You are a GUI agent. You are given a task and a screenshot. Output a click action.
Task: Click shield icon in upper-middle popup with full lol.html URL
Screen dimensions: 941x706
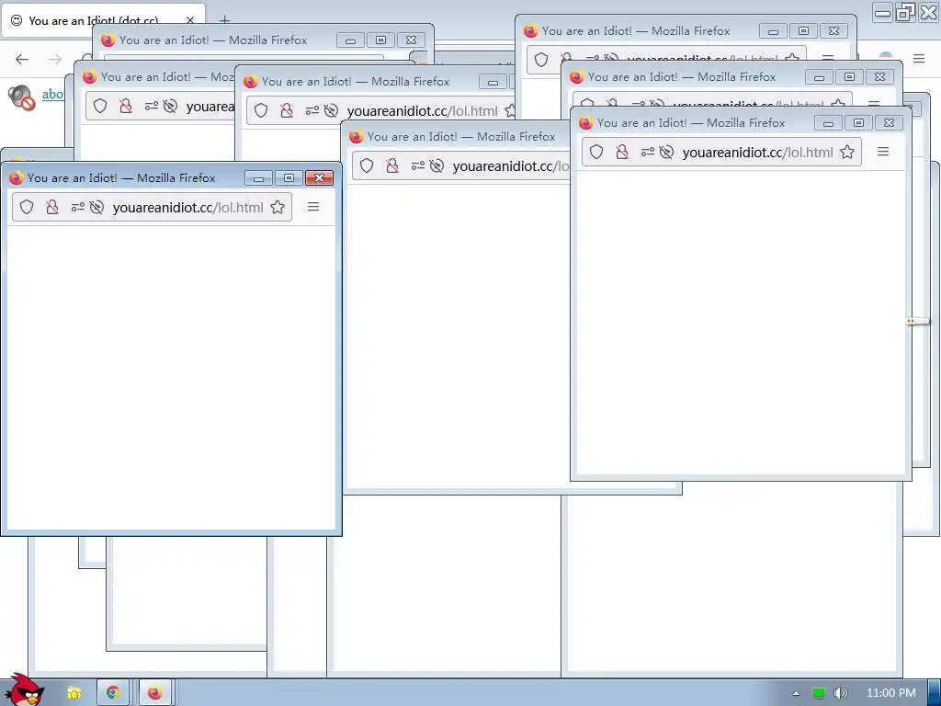(261, 110)
